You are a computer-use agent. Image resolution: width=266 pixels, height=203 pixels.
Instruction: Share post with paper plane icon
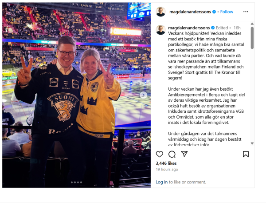184,154
